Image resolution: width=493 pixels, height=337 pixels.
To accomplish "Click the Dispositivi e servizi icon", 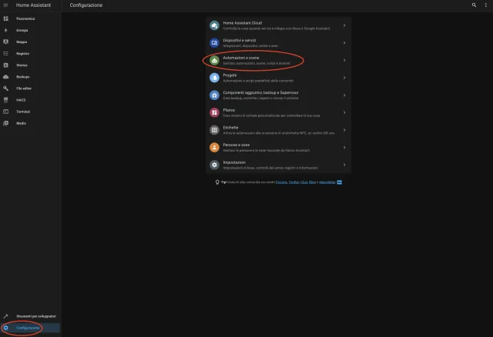I will [x=214, y=43].
